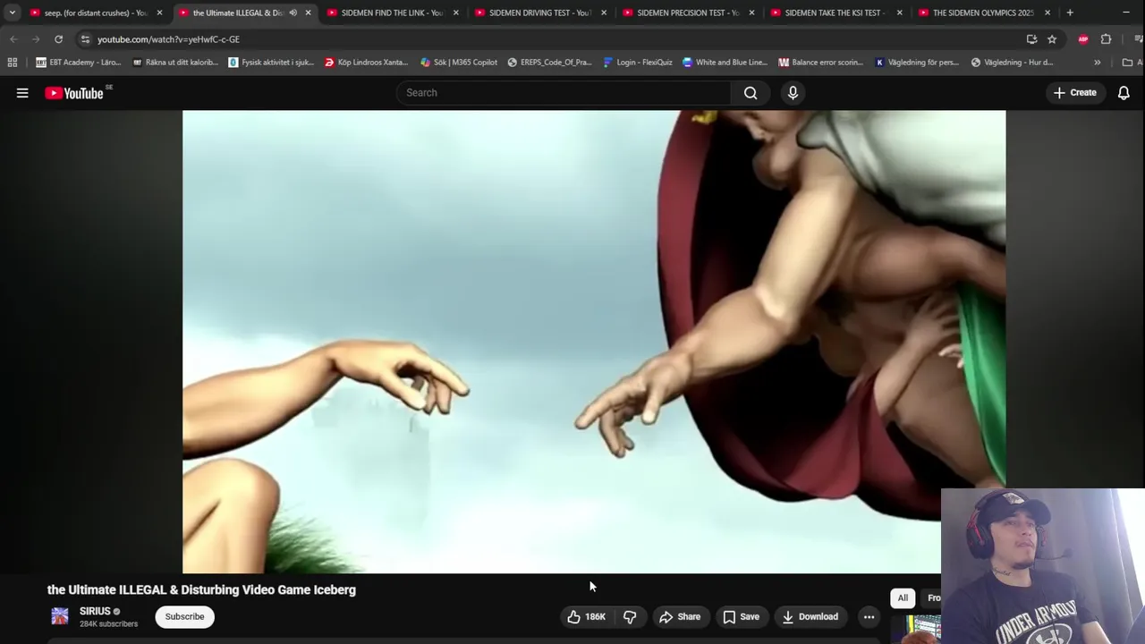Dislike the video with the thumbs-down icon

(630, 616)
